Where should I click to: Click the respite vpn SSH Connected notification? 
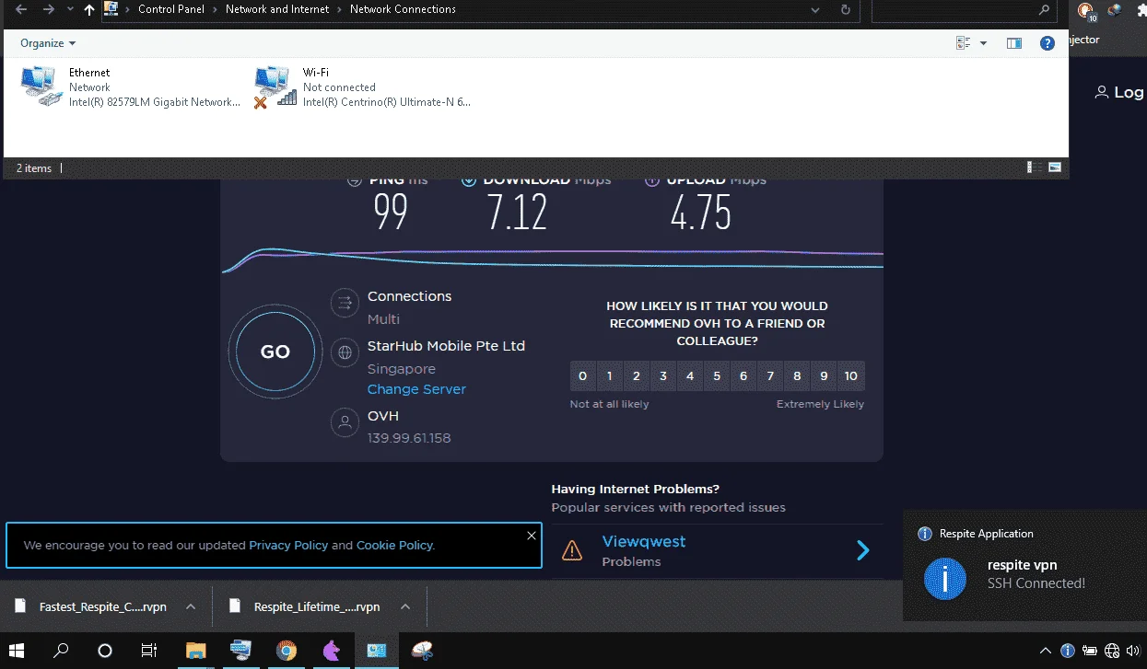1024,565
